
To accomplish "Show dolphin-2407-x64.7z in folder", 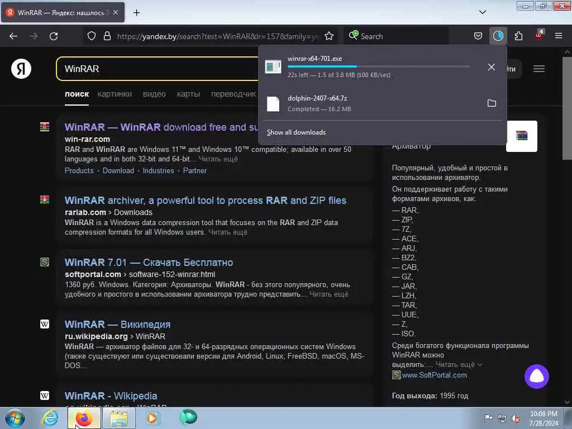I will 492,103.
